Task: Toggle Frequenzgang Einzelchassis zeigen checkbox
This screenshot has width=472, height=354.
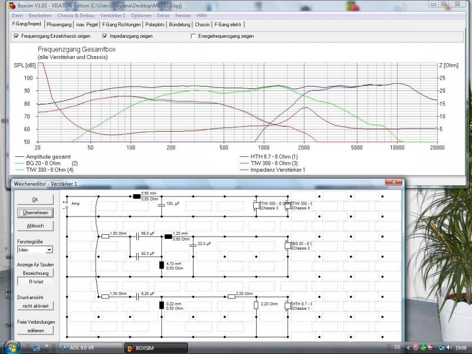Action: point(17,36)
